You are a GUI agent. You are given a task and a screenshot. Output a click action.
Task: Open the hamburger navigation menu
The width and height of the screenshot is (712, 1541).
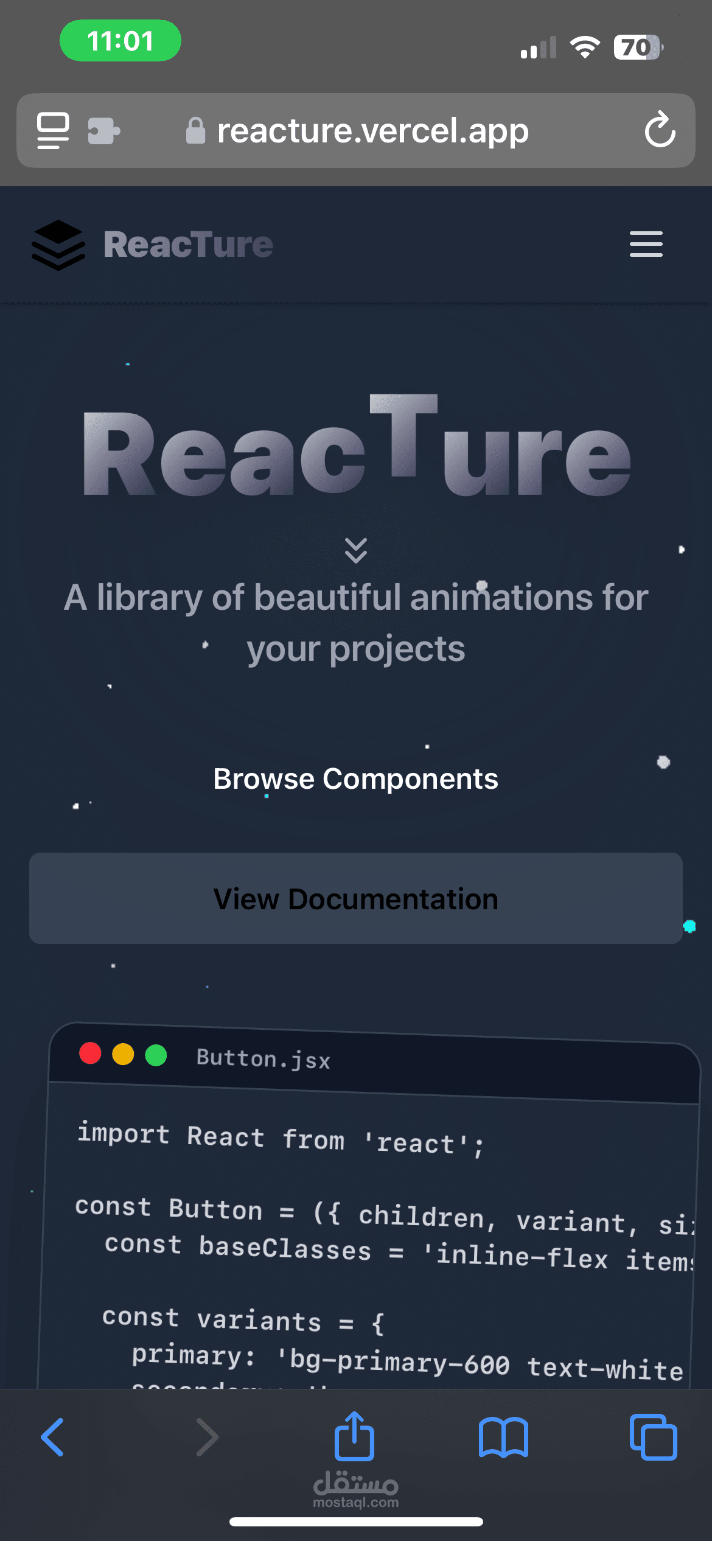(x=646, y=244)
